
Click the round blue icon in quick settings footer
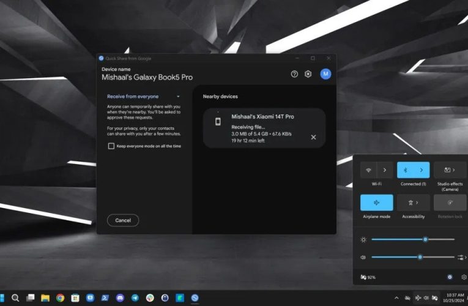click(x=450, y=277)
